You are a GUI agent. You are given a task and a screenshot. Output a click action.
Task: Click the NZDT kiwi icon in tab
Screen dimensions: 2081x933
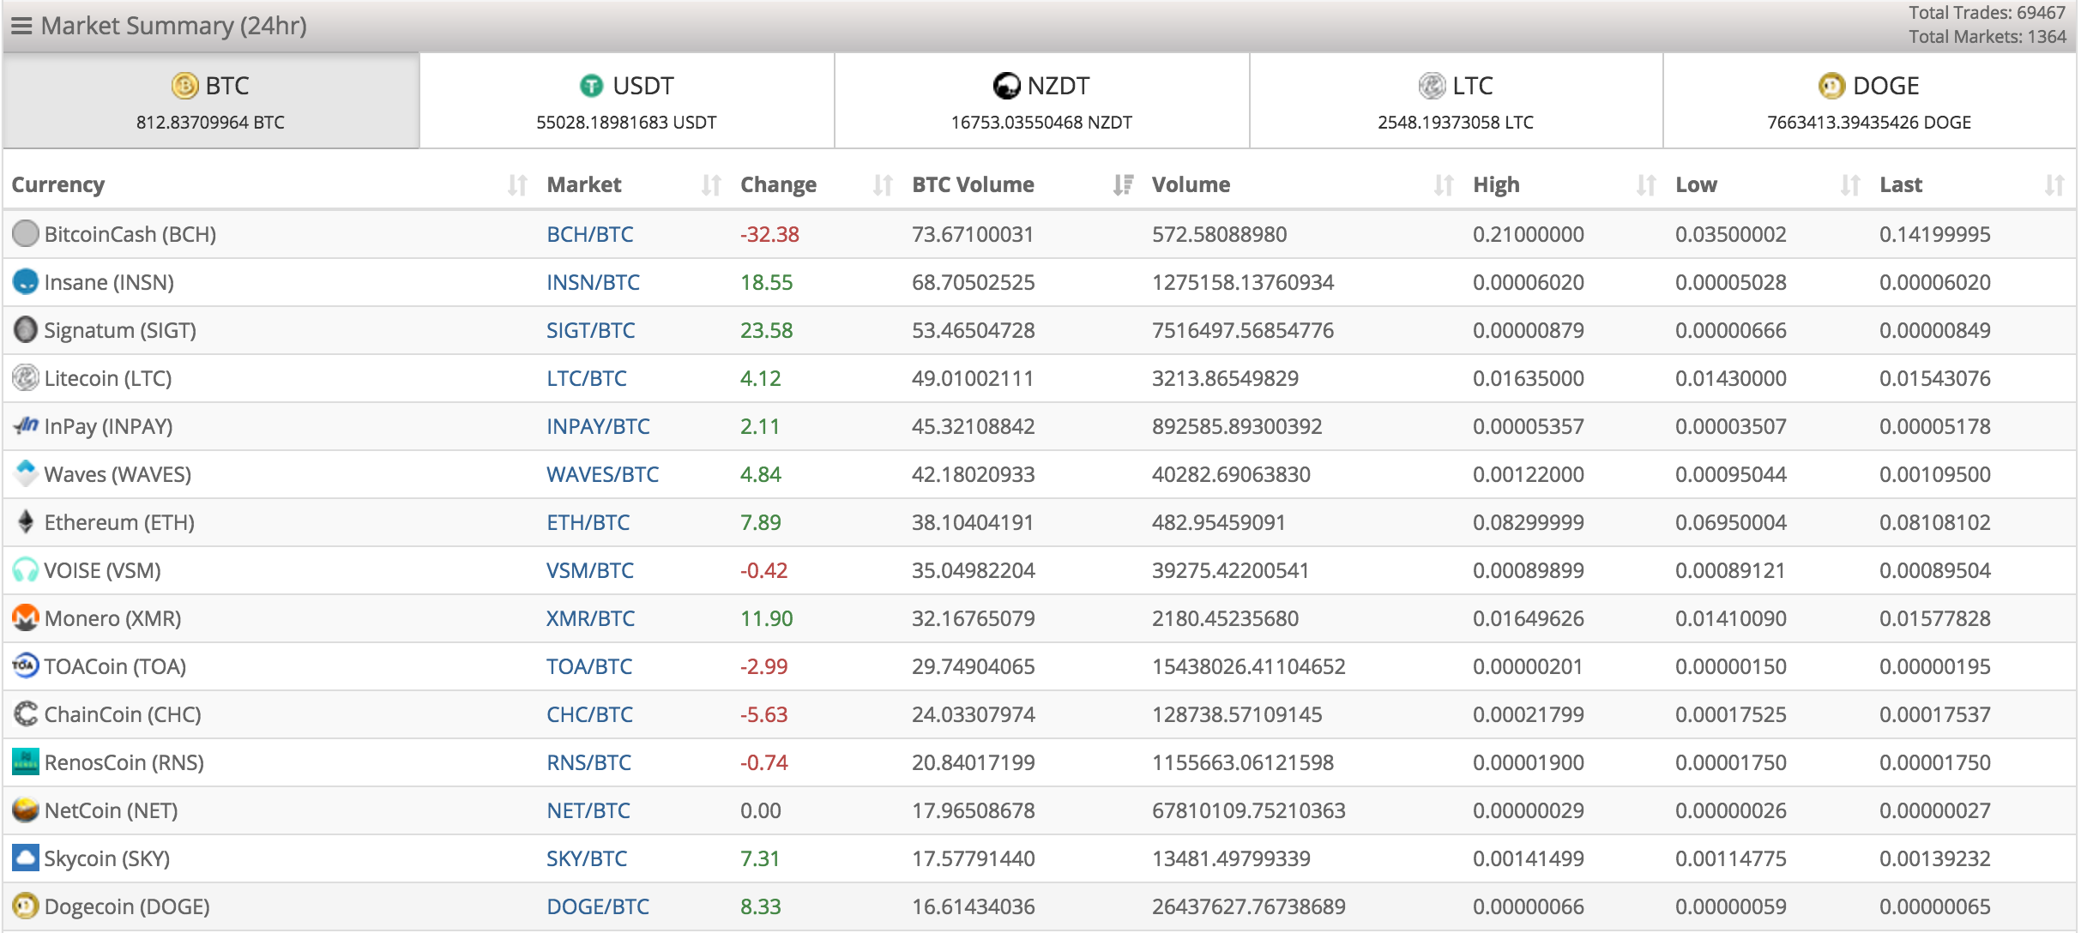1006,86
